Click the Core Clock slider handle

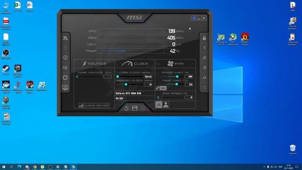tap(117, 76)
